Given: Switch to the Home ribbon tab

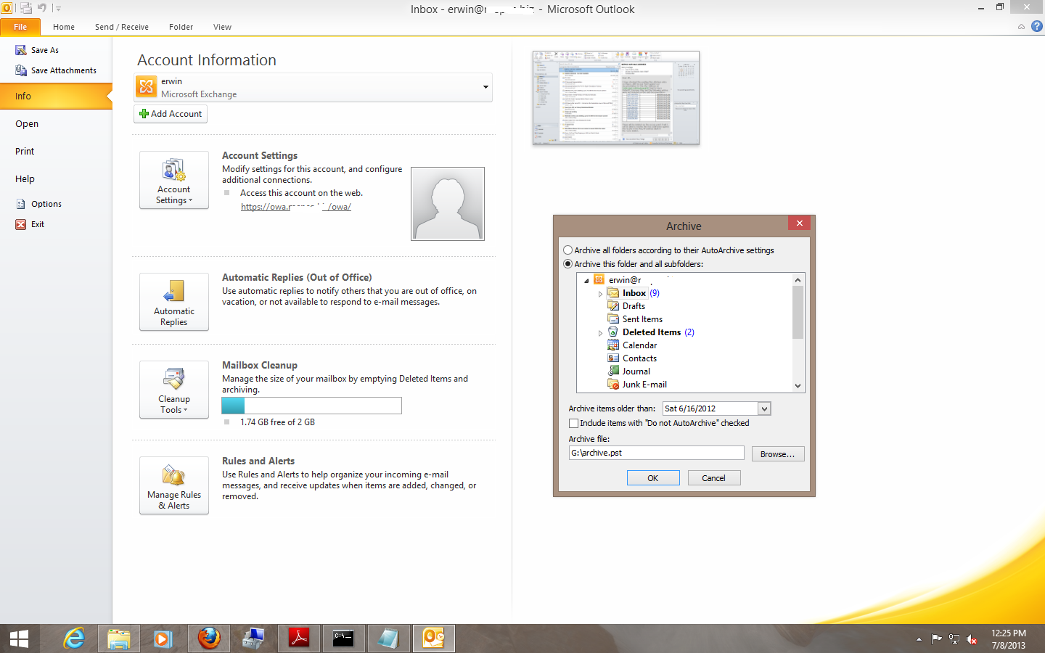Looking at the screenshot, I should click(64, 27).
